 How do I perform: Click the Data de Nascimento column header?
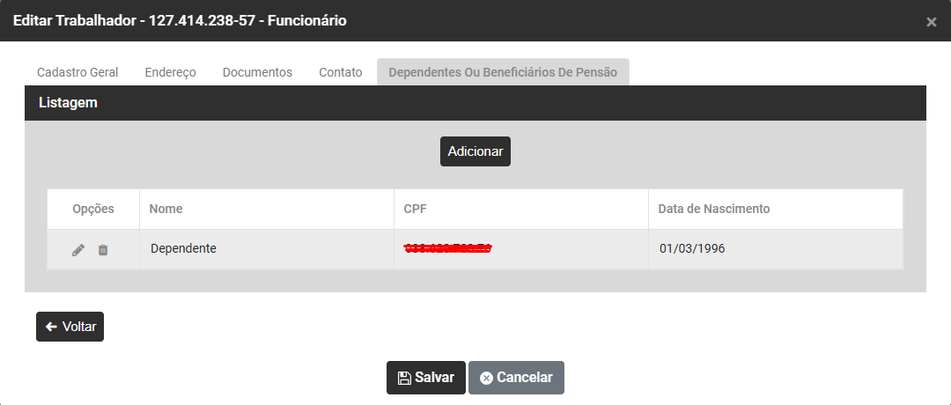tap(714, 210)
